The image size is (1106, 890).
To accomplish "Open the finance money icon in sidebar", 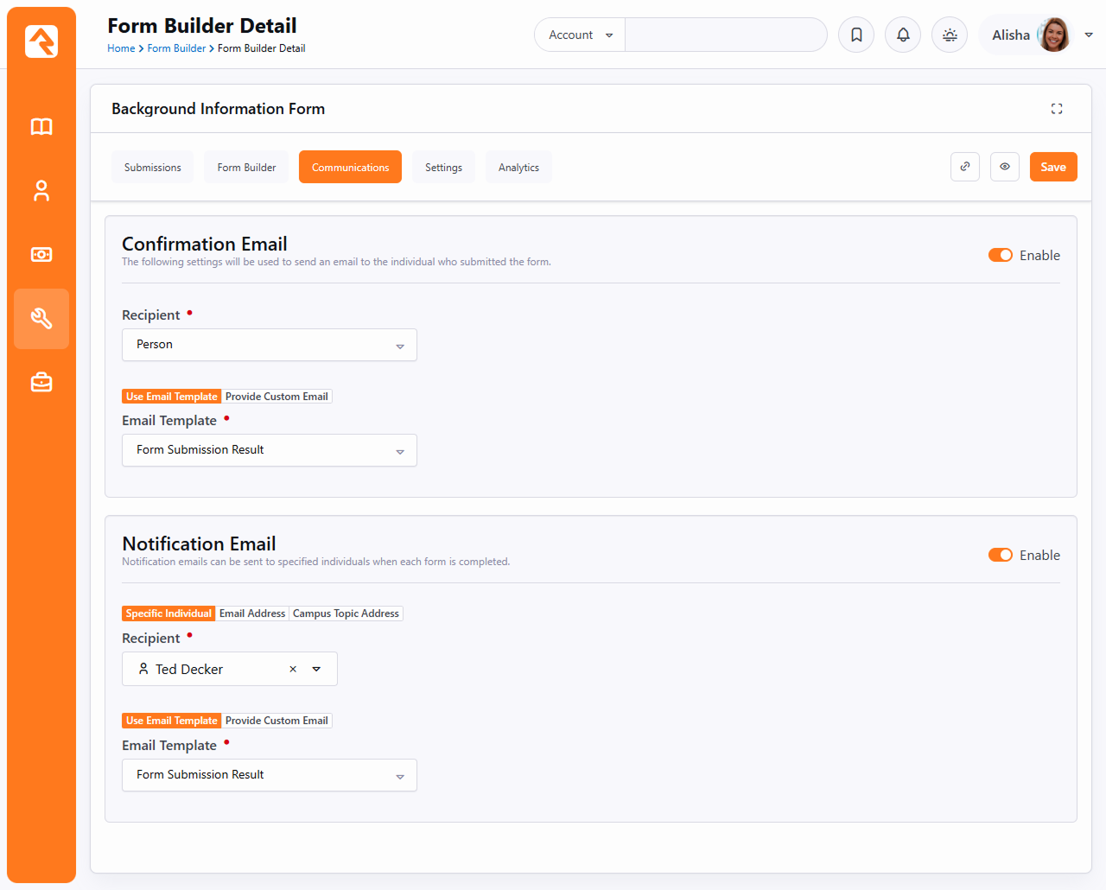I will tap(41, 255).
